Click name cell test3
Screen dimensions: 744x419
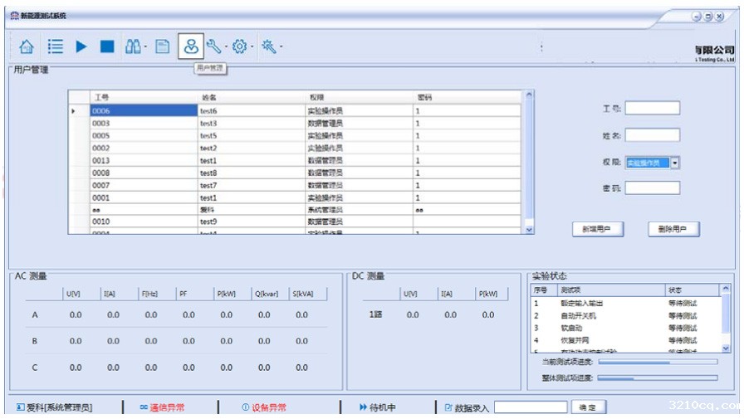(252, 124)
